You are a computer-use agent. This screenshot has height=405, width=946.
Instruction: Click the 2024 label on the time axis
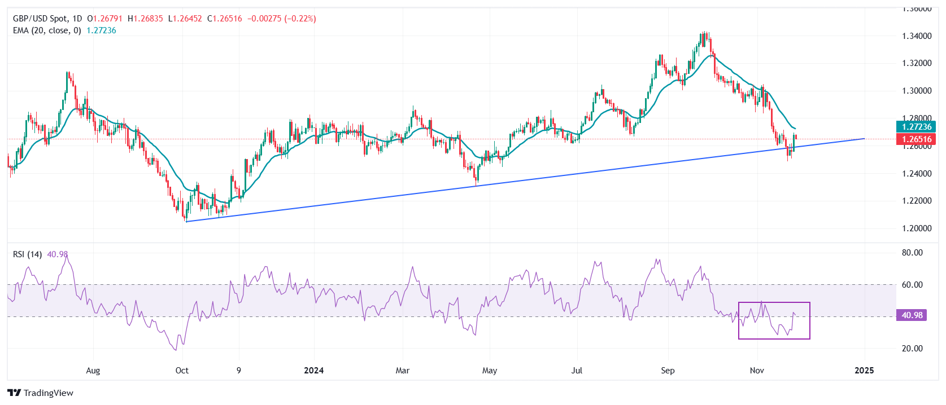click(313, 371)
